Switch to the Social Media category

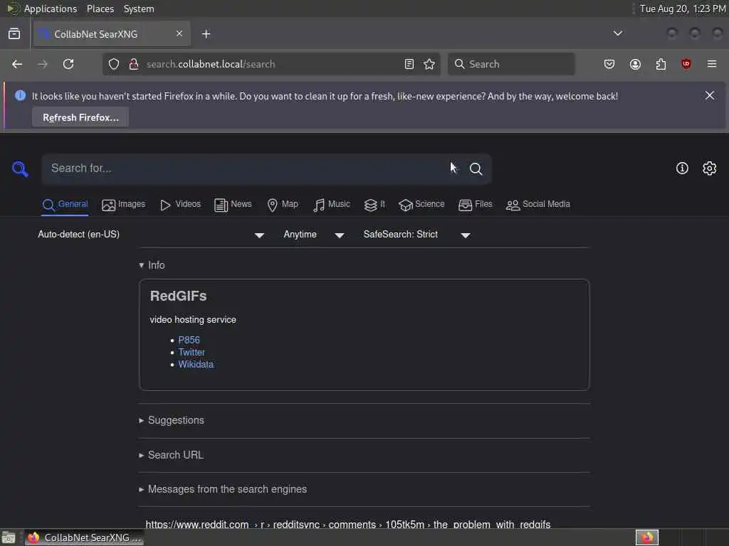tap(538, 204)
